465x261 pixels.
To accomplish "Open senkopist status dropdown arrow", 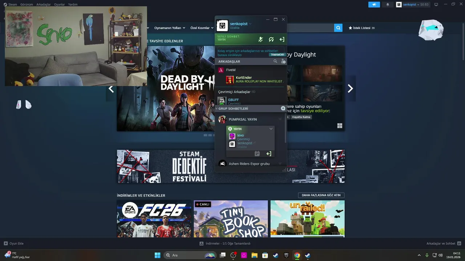I will point(250,24).
